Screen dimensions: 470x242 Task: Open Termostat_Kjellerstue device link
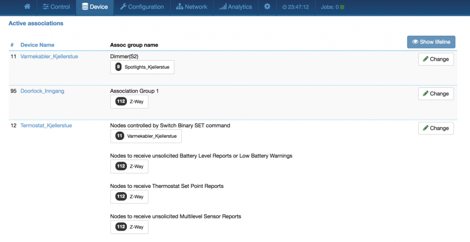(x=46, y=125)
